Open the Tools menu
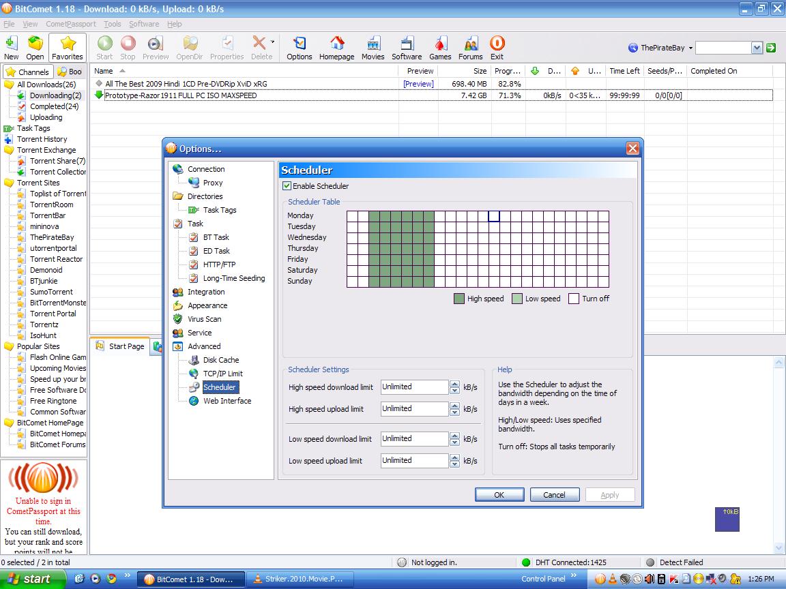The height and width of the screenshot is (589, 786). point(113,24)
